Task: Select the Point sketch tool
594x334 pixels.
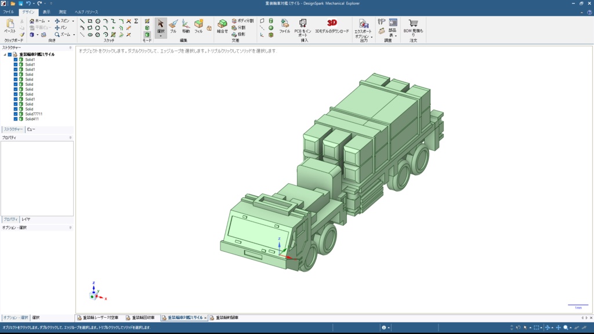Action: coord(113,28)
